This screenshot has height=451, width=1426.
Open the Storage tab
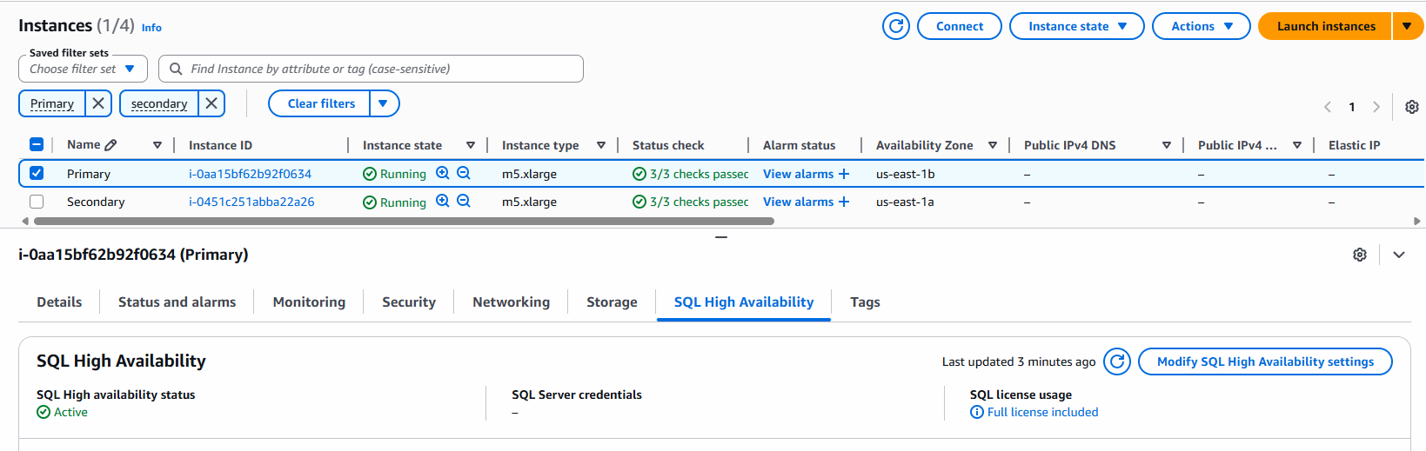point(612,302)
